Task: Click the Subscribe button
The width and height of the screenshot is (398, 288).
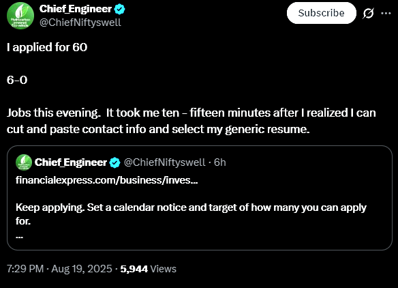Action: click(x=322, y=13)
